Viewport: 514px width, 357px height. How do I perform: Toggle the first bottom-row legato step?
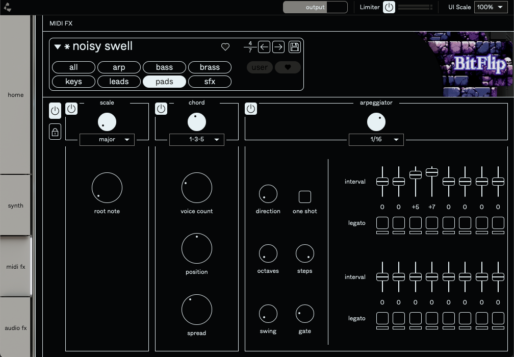coord(382,318)
